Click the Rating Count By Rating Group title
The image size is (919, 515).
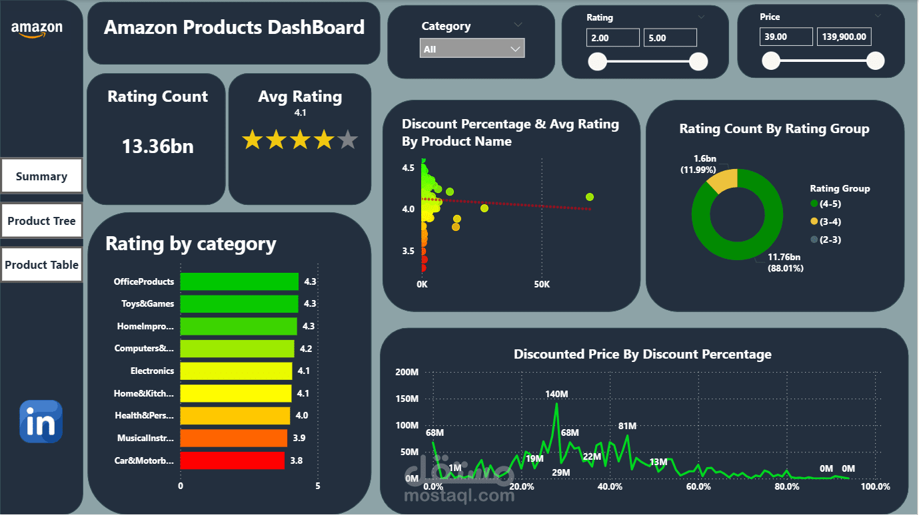(774, 128)
